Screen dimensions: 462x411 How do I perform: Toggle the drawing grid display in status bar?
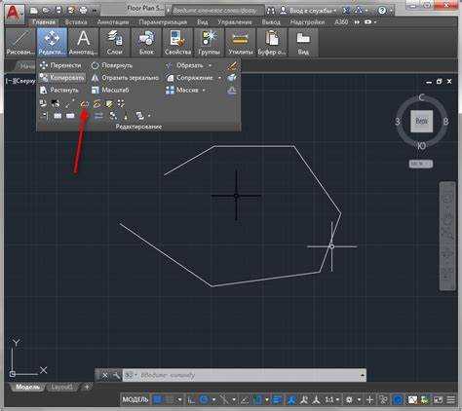(x=157, y=399)
